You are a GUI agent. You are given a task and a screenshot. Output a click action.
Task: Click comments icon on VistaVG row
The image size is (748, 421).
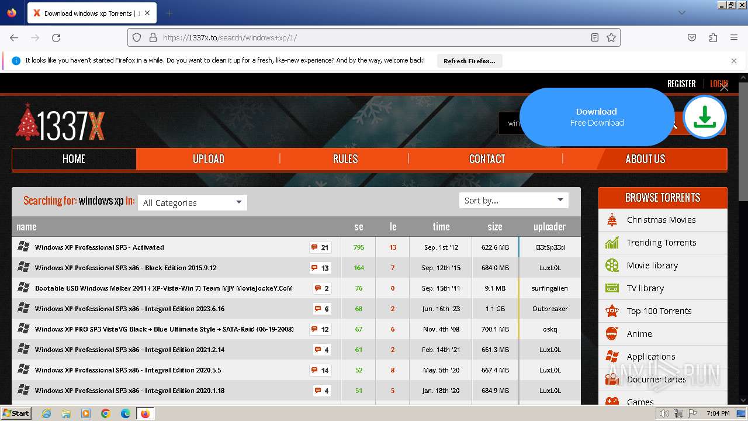tap(320, 329)
